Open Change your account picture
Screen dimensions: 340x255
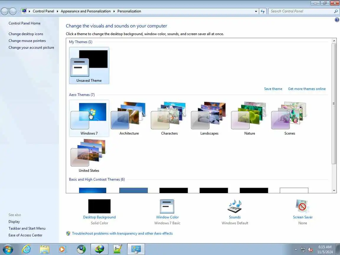coord(31,48)
